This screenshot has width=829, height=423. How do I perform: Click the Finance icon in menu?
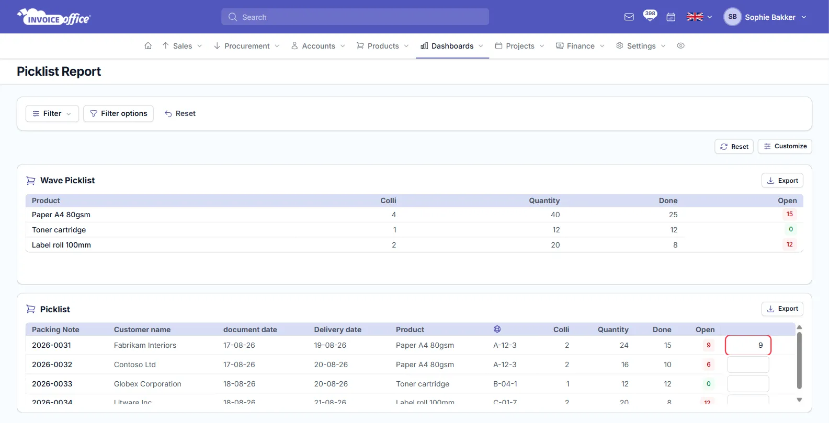pos(560,46)
